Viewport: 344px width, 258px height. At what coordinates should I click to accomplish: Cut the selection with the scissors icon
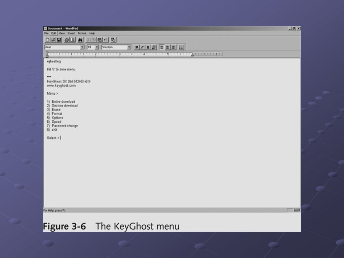click(x=88, y=40)
